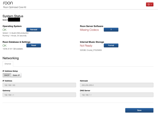Click '525GB, Crucial_CT525MX3' drive text
The height and width of the screenshot is (115, 158).
91,50
